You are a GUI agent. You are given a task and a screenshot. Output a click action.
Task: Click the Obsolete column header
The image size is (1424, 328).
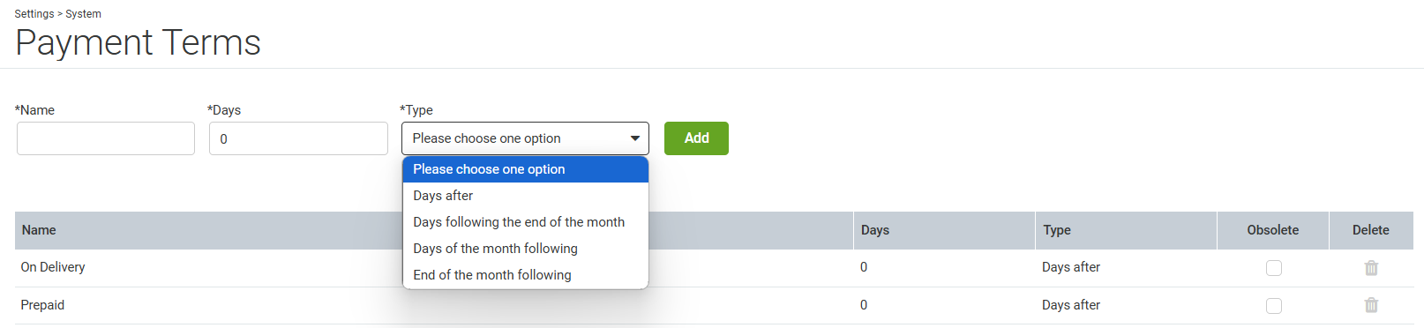(x=1272, y=230)
